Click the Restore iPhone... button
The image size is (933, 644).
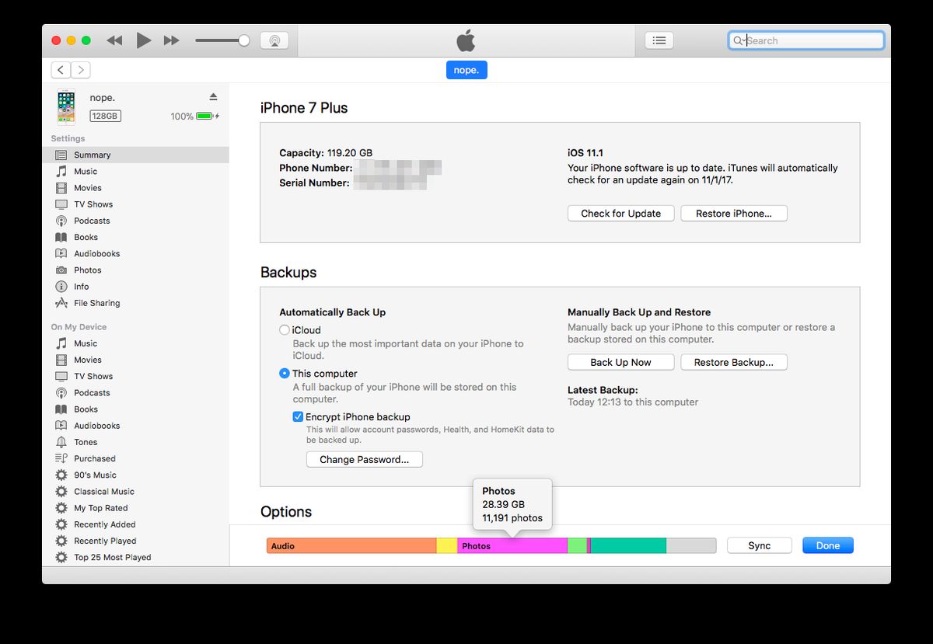[x=733, y=214]
